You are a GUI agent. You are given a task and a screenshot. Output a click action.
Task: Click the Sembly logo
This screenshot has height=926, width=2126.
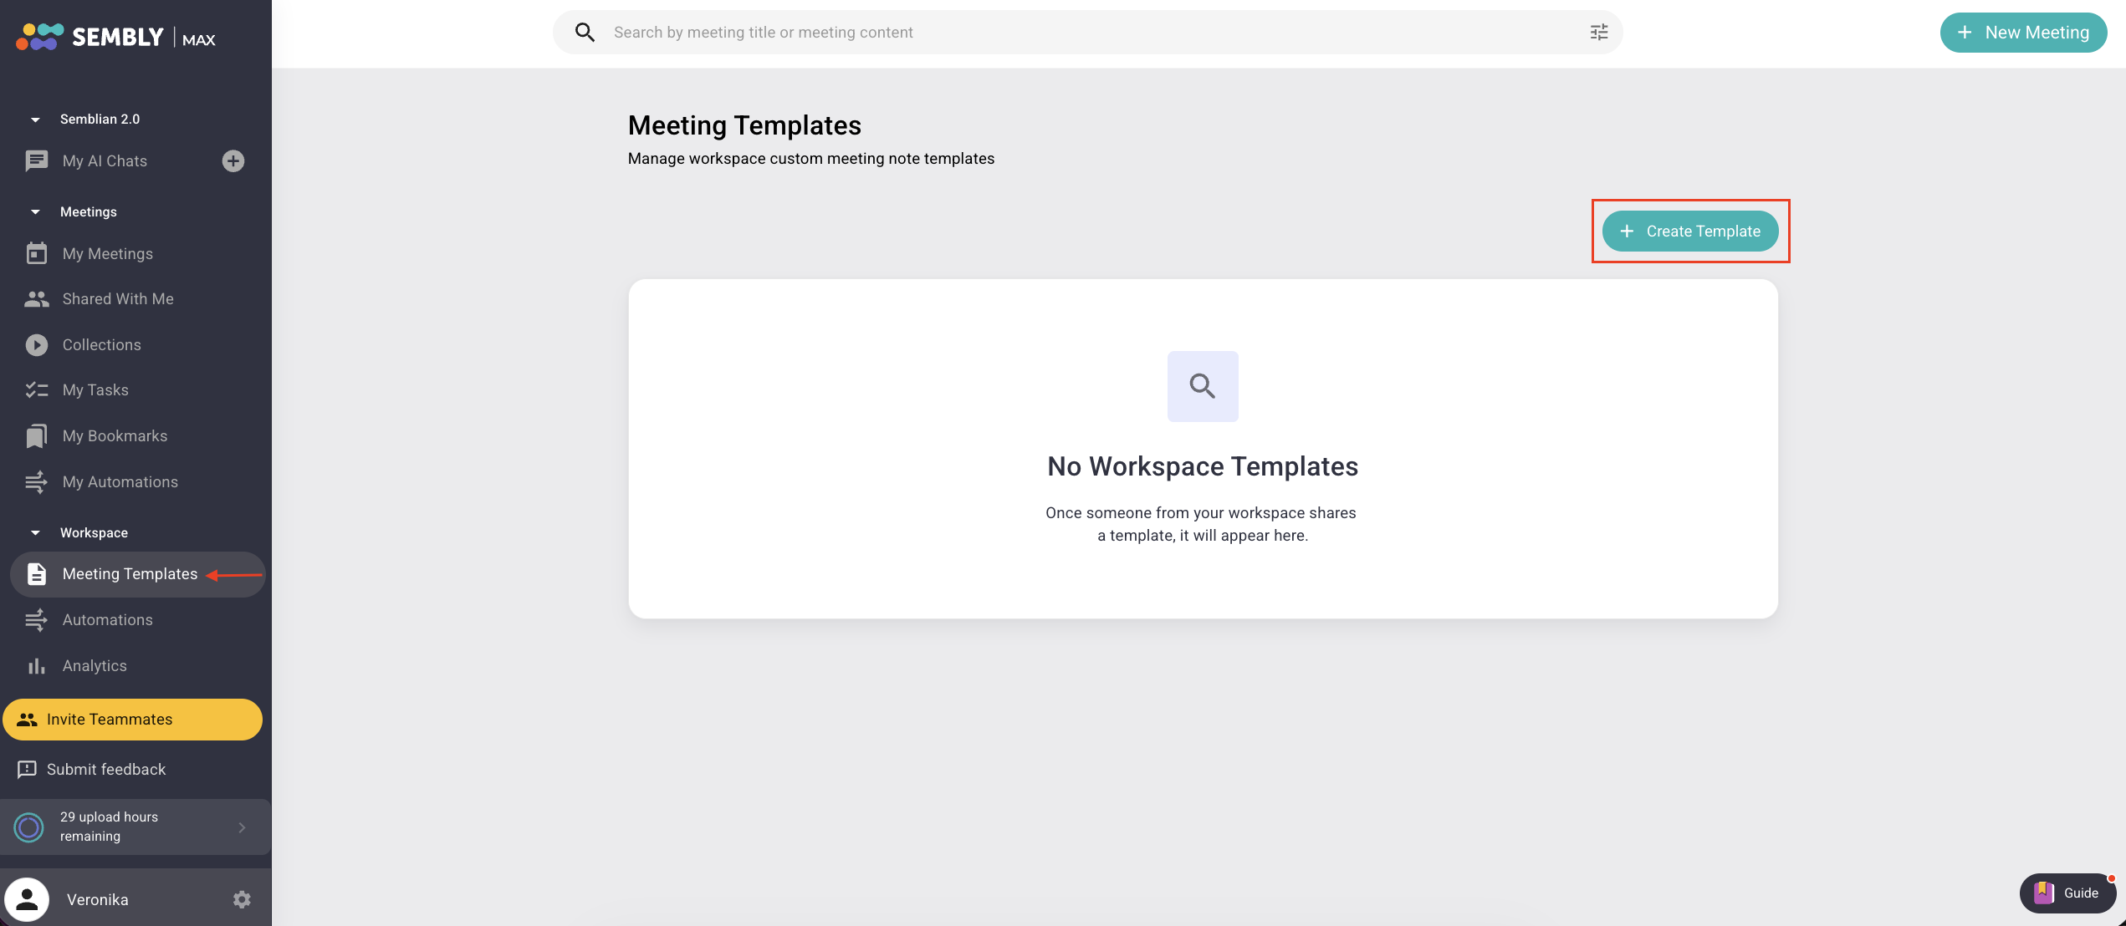(x=116, y=37)
